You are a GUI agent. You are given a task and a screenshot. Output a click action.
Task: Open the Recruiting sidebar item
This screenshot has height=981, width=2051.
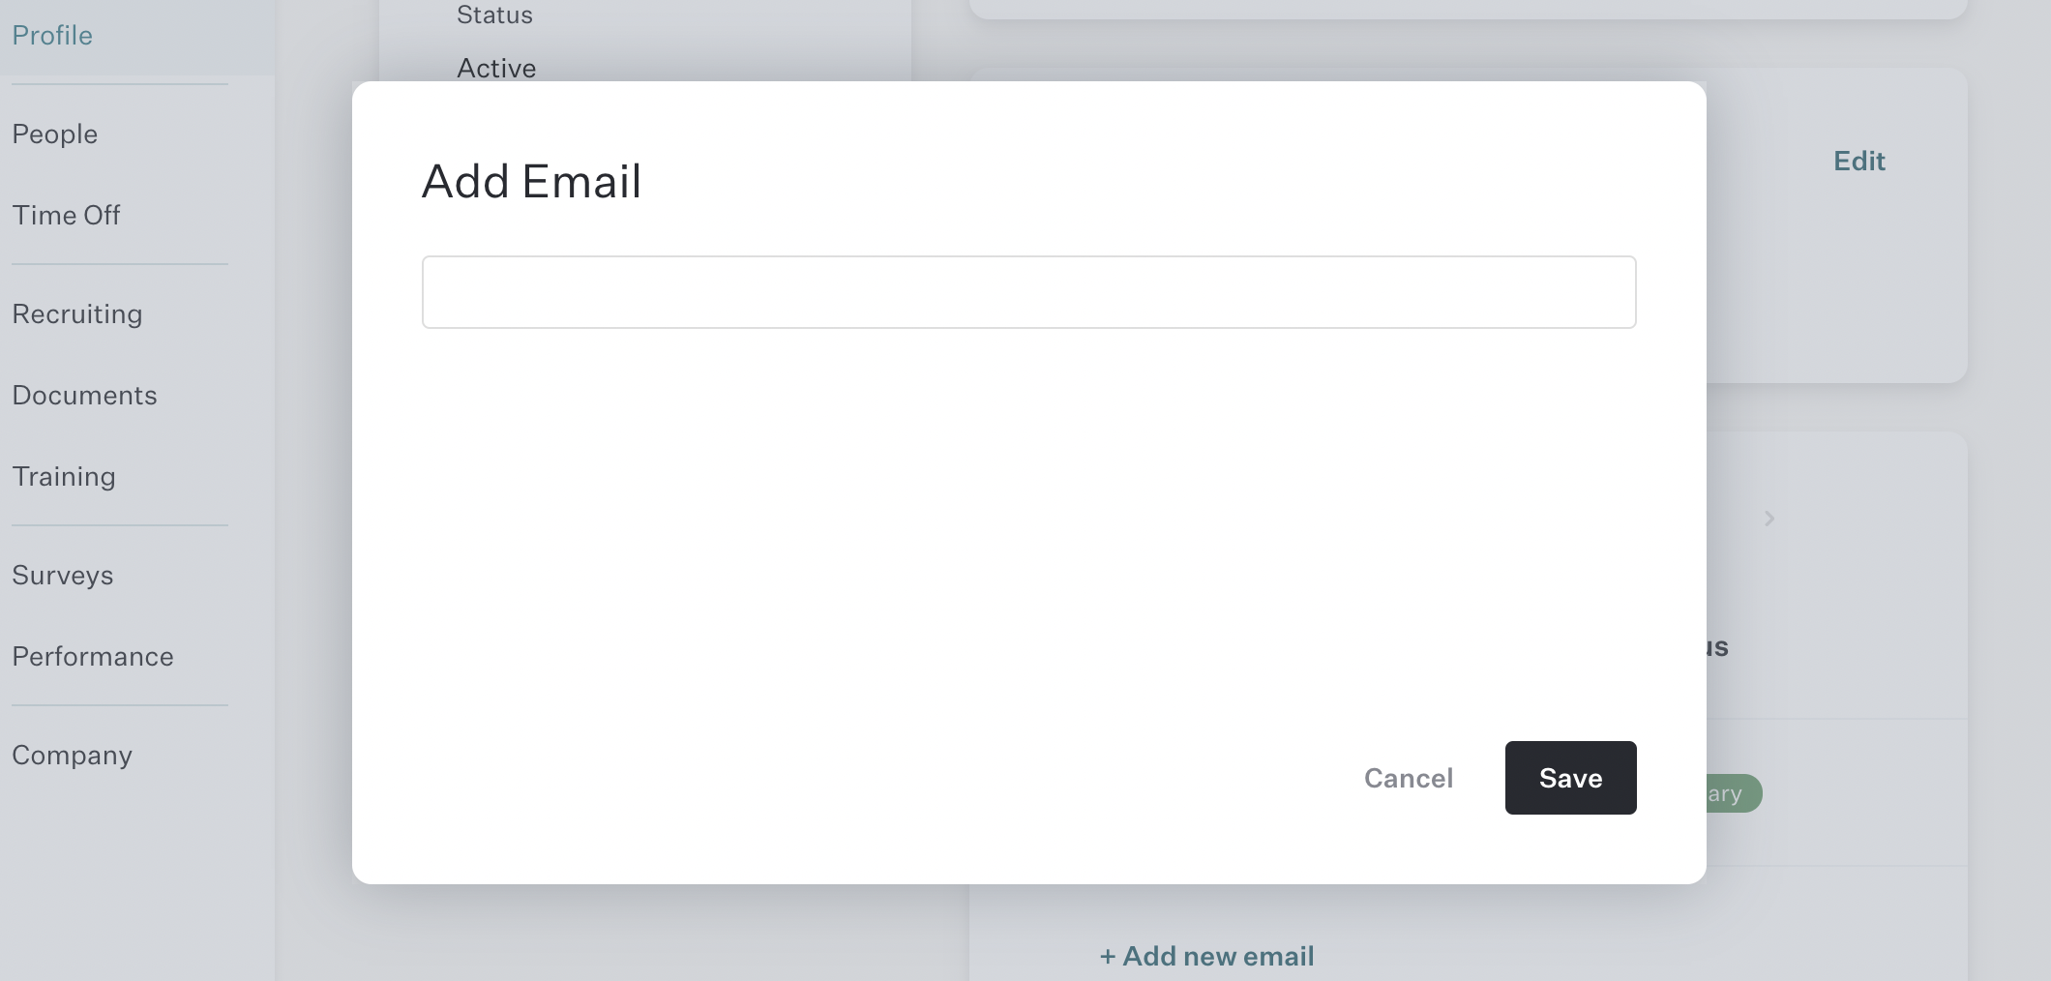[77, 313]
